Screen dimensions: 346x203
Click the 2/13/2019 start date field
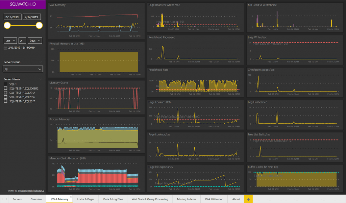coord(13,17)
